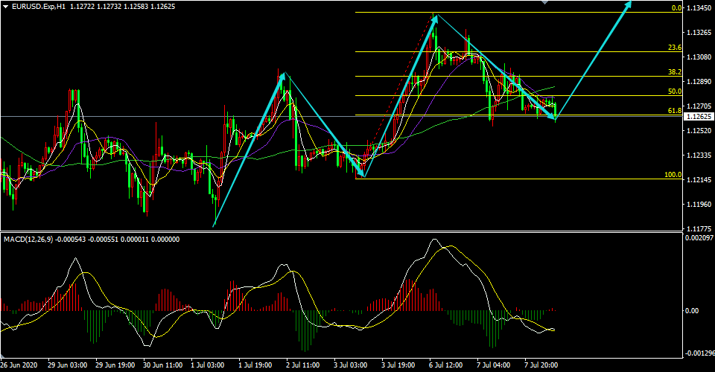The height and width of the screenshot is (372, 715).
Task: Select the 61.8 Fibonacci level label
Action: point(675,110)
